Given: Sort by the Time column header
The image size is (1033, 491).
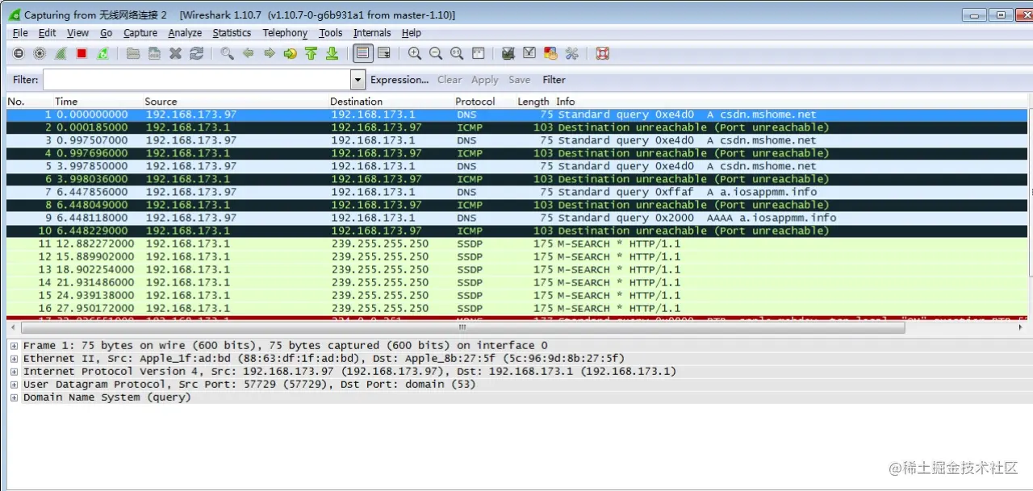Looking at the screenshot, I should tap(66, 102).
